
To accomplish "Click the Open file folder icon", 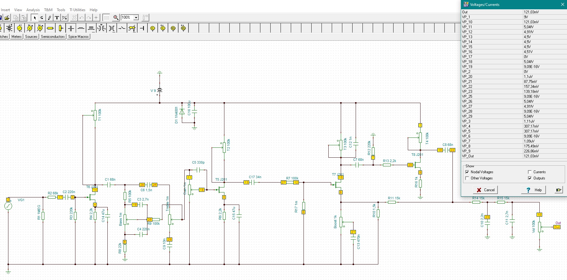I will (x=7, y=18).
